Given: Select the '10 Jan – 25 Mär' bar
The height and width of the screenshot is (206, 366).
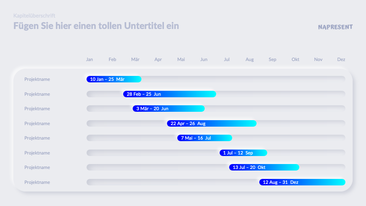Looking at the screenshot, I should [114, 79].
